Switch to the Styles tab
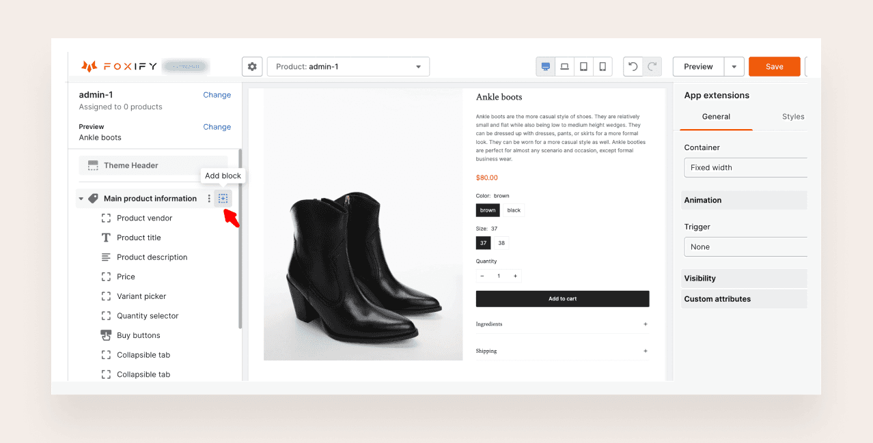Image resolution: width=873 pixels, height=443 pixels. coord(792,117)
